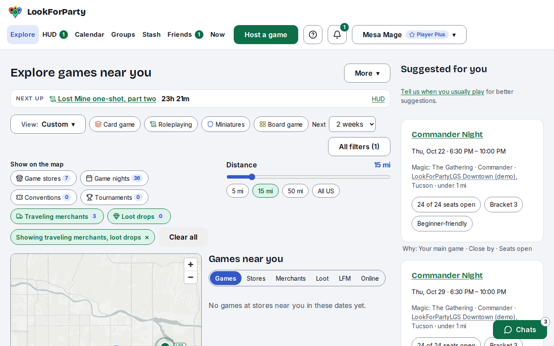The width and height of the screenshot is (554, 346).
Task: Switch to the Merchants tab
Action: [291, 279]
